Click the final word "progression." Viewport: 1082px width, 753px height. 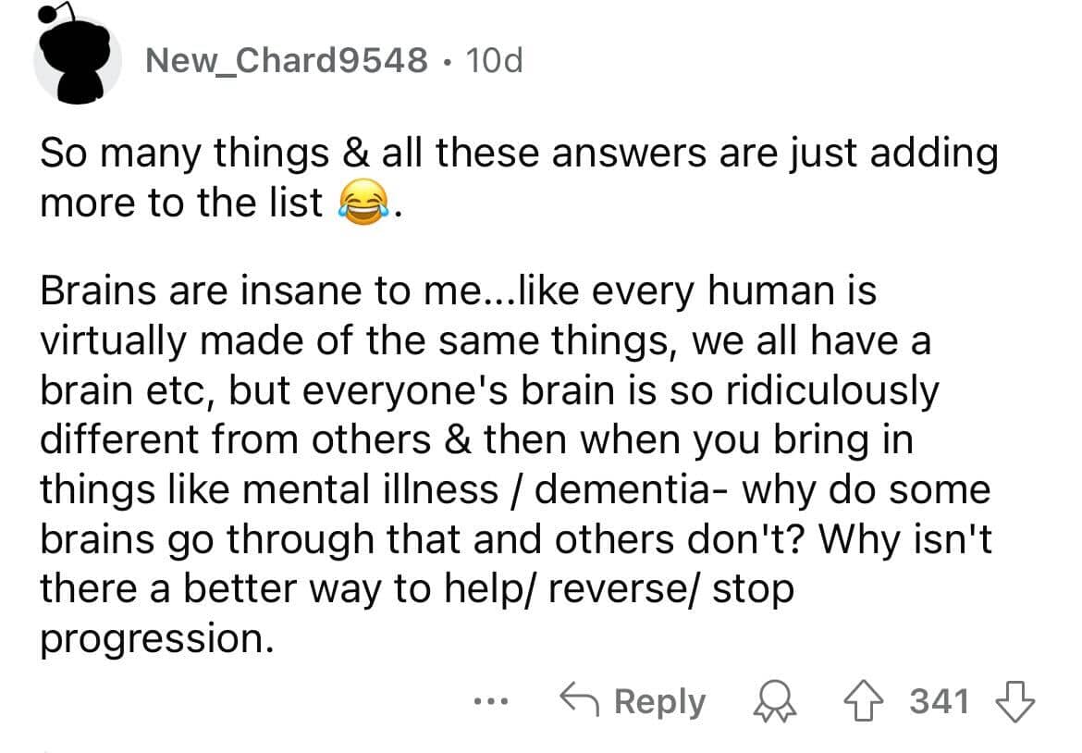pyautogui.click(x=156, y=640)
